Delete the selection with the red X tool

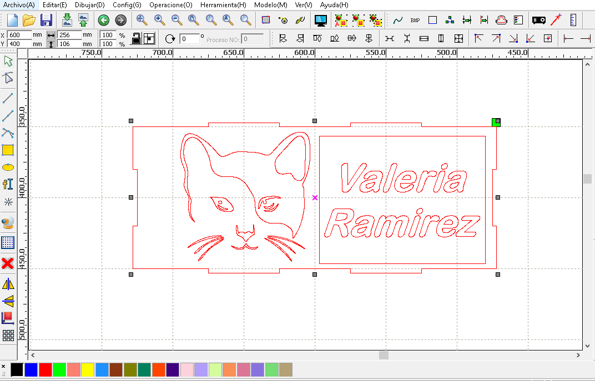coord(8,263)
